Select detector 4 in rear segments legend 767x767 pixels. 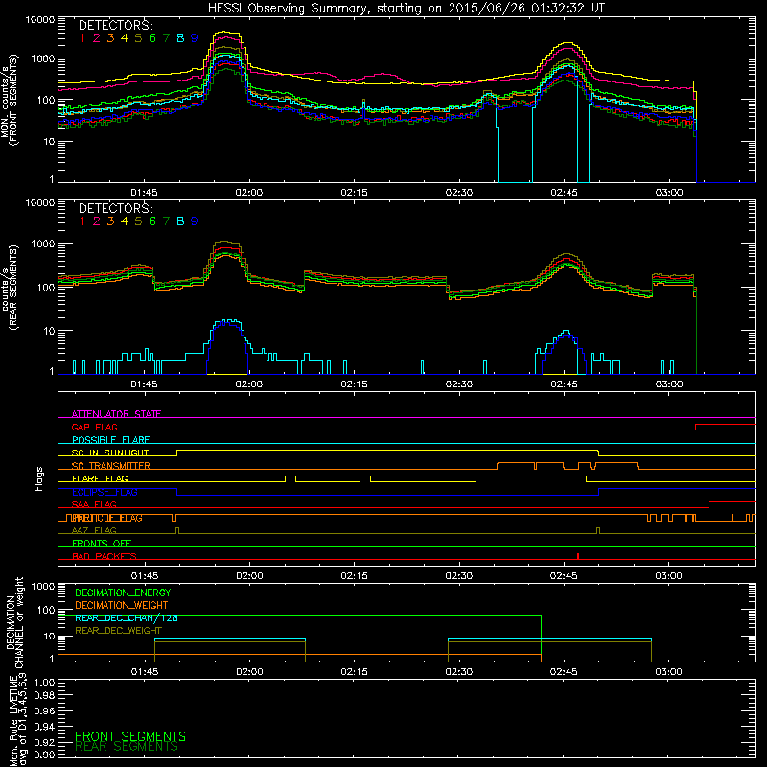pos(125,221)
